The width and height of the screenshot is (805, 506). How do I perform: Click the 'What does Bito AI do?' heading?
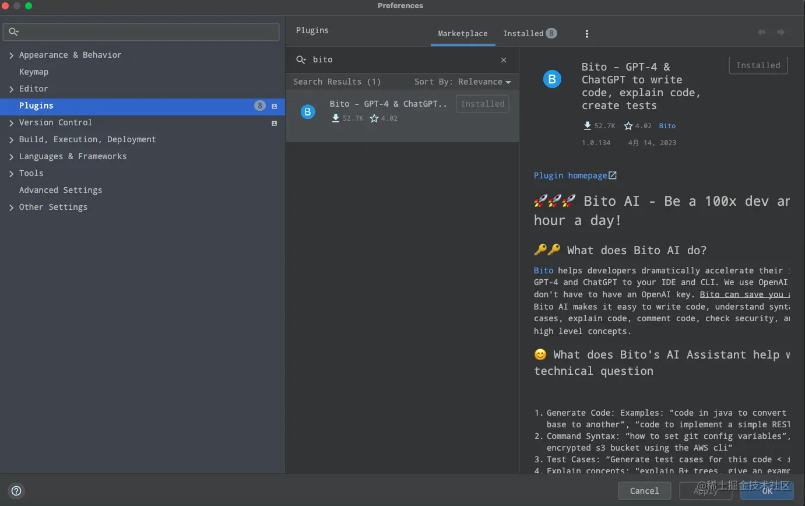[637, 251]
